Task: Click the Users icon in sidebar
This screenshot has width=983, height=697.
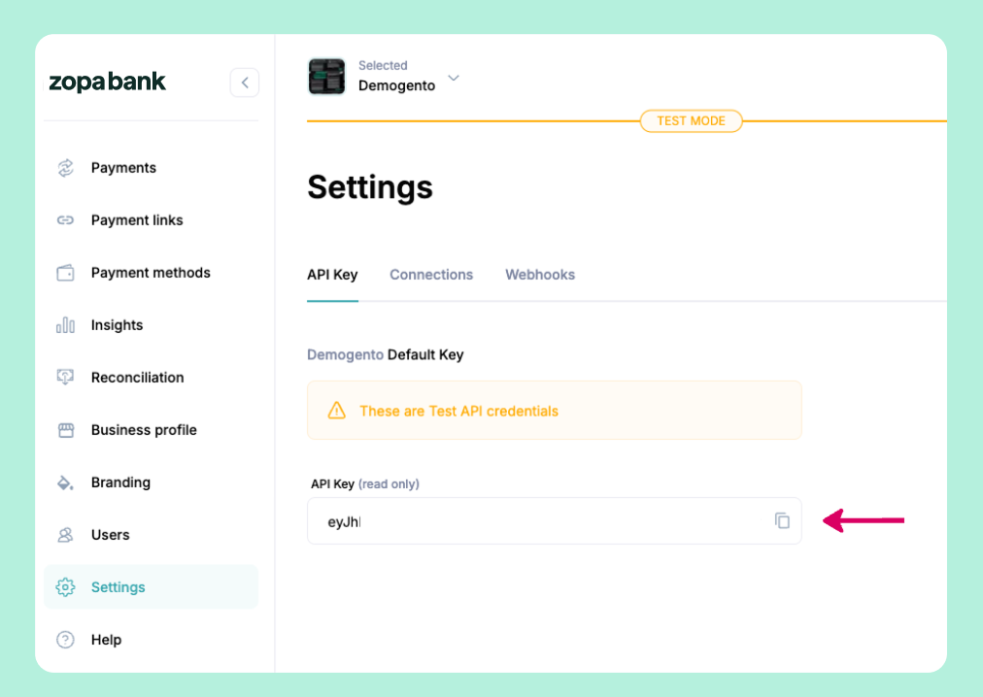Action: tap(66, 535)
